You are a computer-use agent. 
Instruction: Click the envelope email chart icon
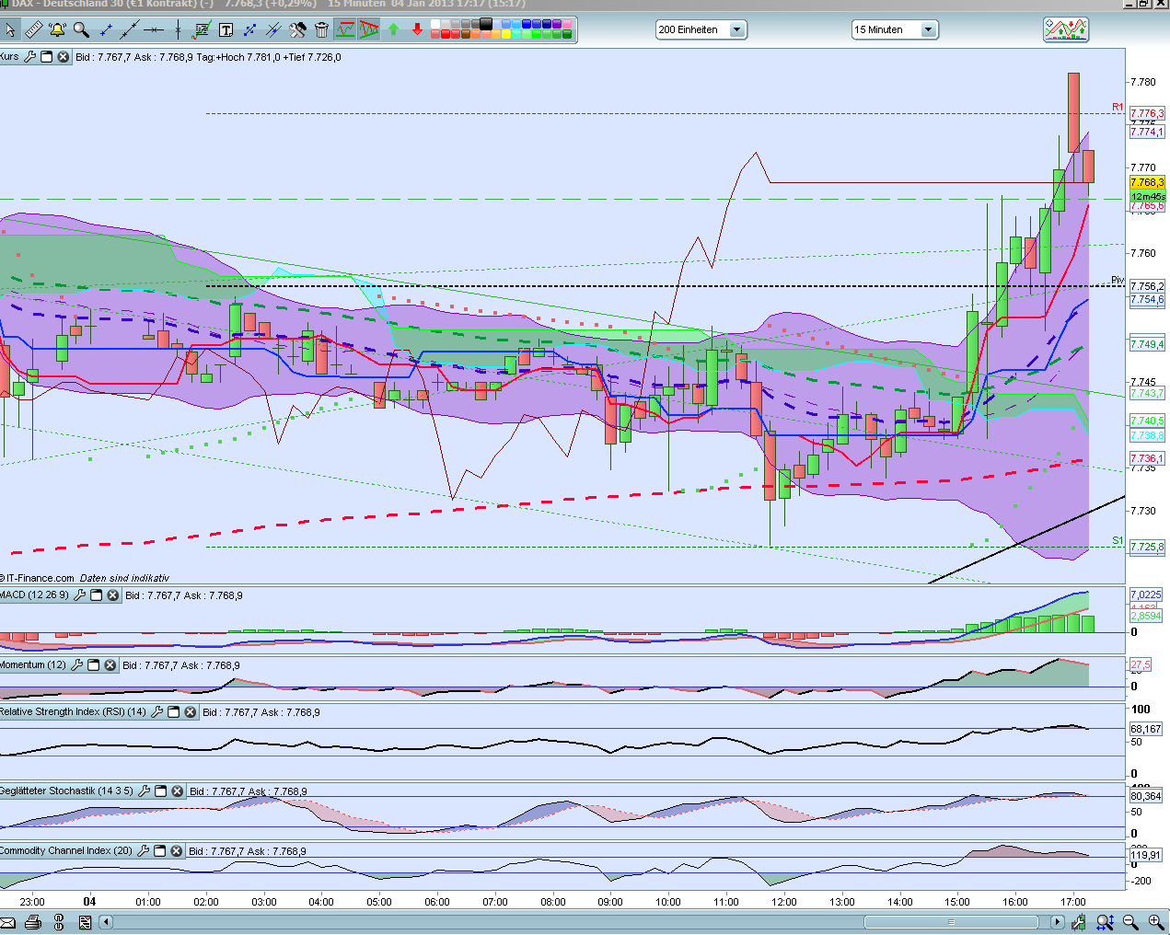pos(7,922)
